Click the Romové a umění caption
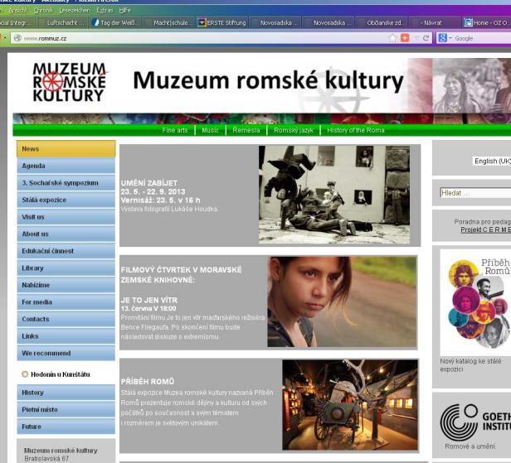 pyautogui.click(x=470, y=446)
